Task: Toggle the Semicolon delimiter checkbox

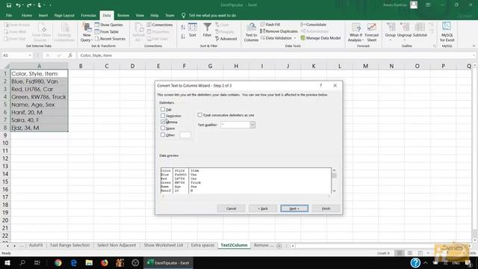Action: 163,116
